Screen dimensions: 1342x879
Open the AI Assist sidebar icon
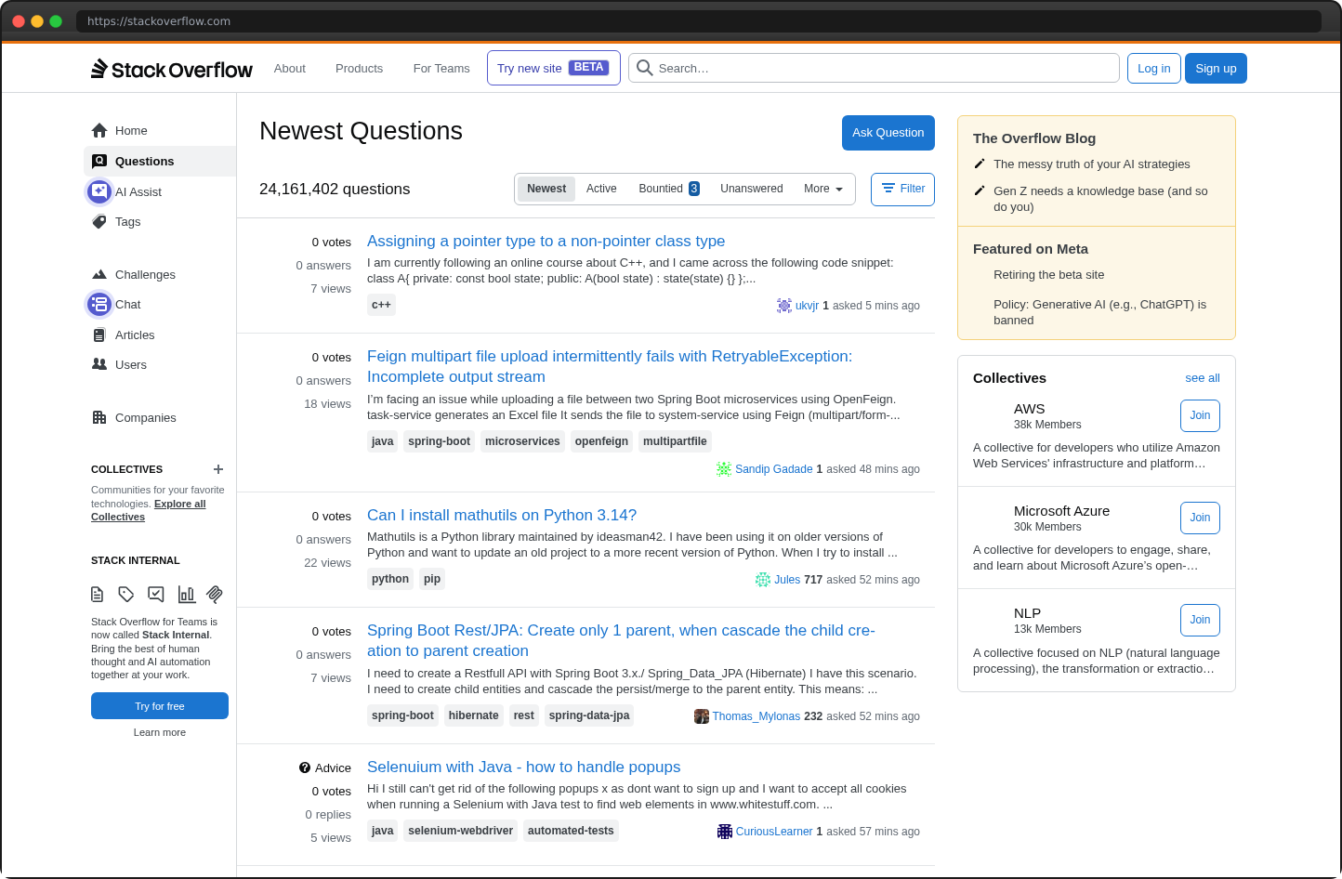tap(99, 191)
